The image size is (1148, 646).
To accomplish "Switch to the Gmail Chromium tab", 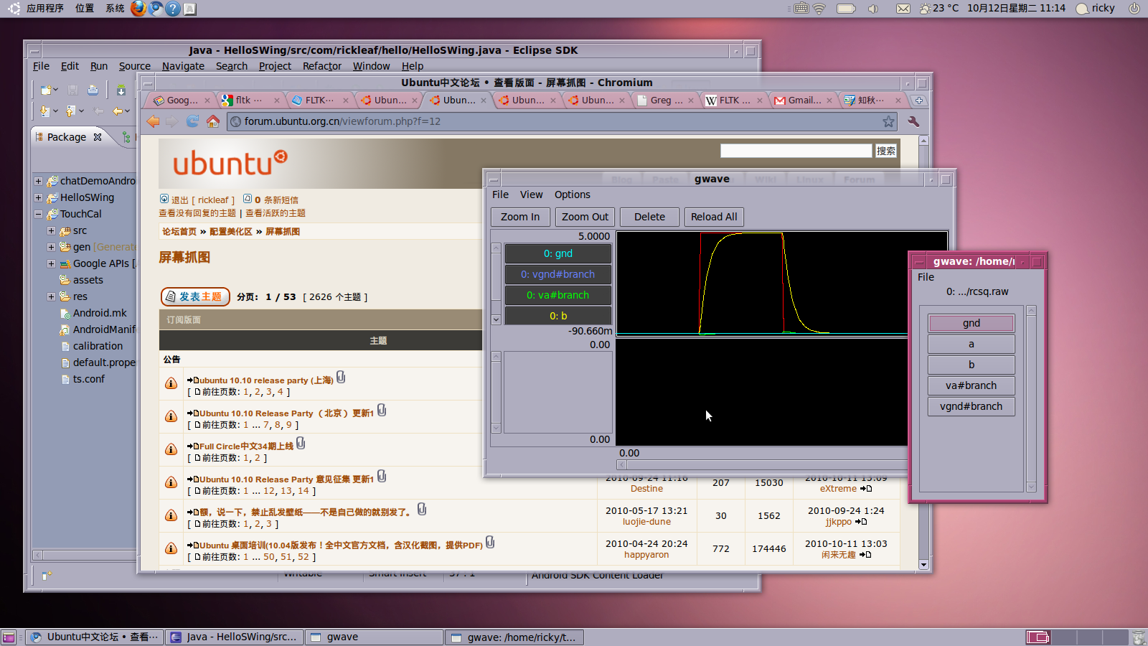I will point(804,100).
